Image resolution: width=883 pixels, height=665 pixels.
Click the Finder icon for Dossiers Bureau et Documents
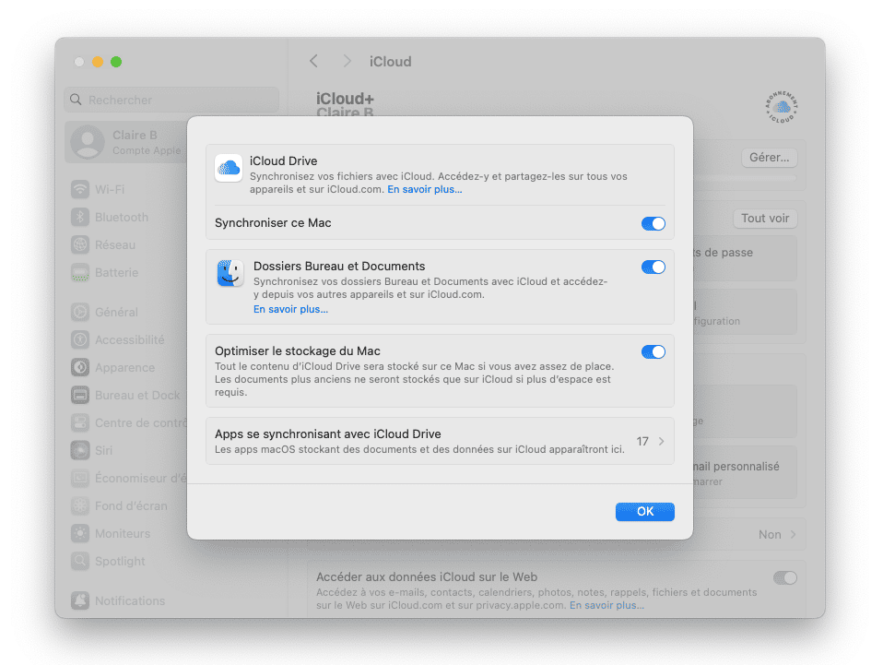[230, 273]
